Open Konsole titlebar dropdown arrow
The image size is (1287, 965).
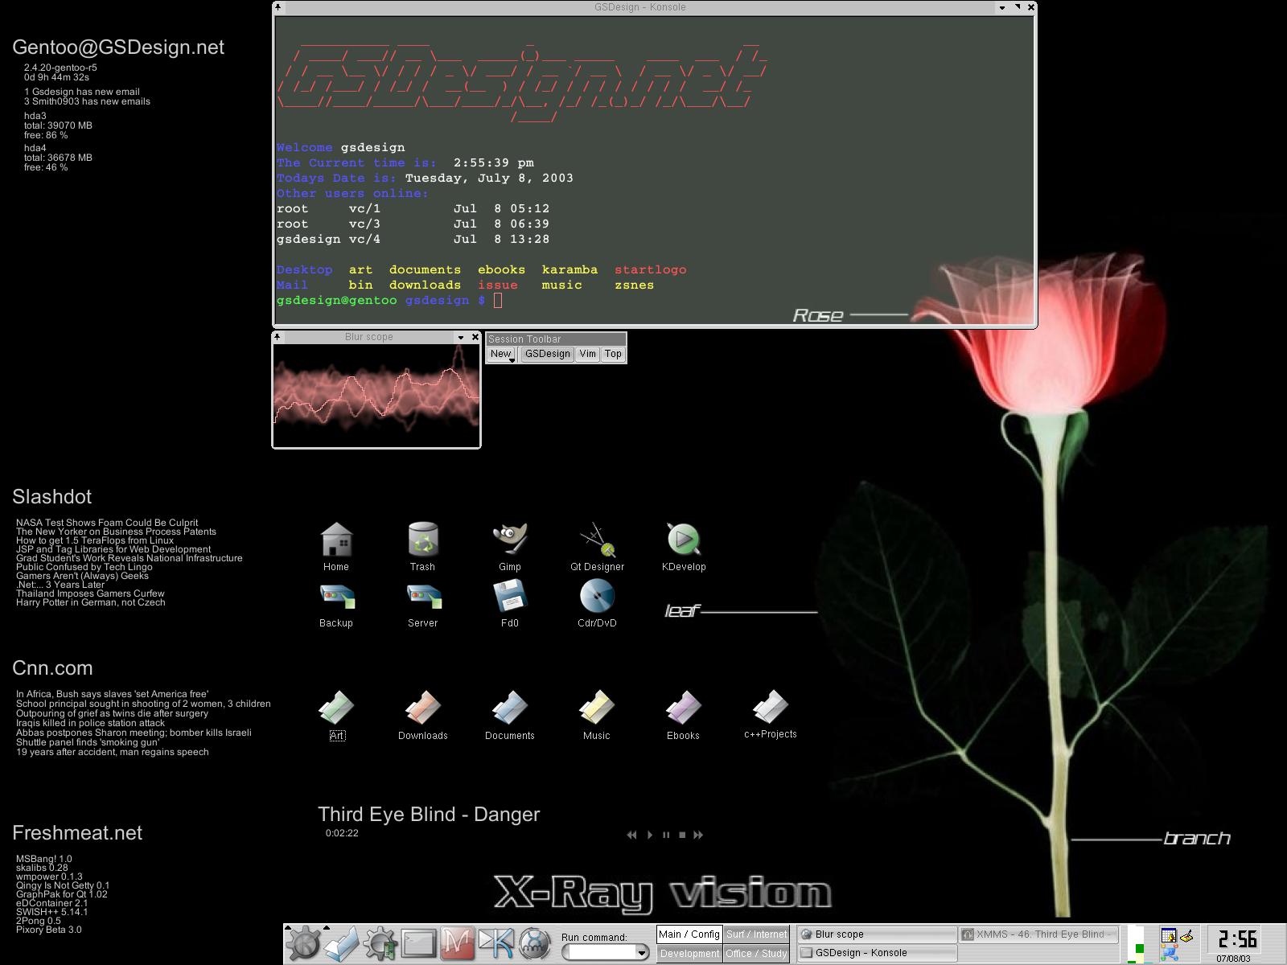[x=1002, y=7]
